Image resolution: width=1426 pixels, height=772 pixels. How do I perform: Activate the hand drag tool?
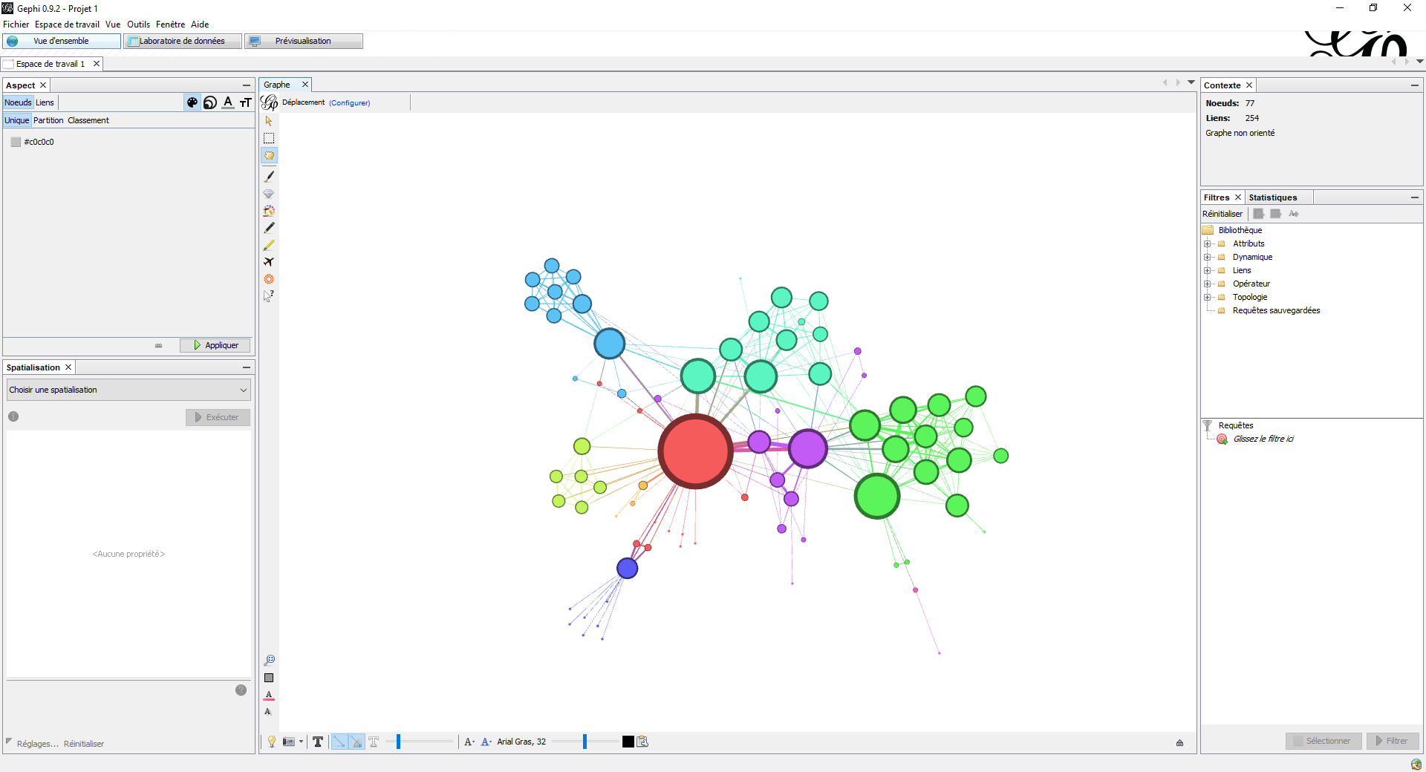[x=269, y=156]
